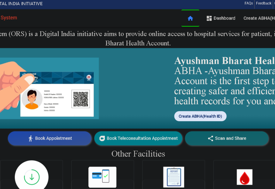Click the QR code on the ABHA card

coord(81,99)
